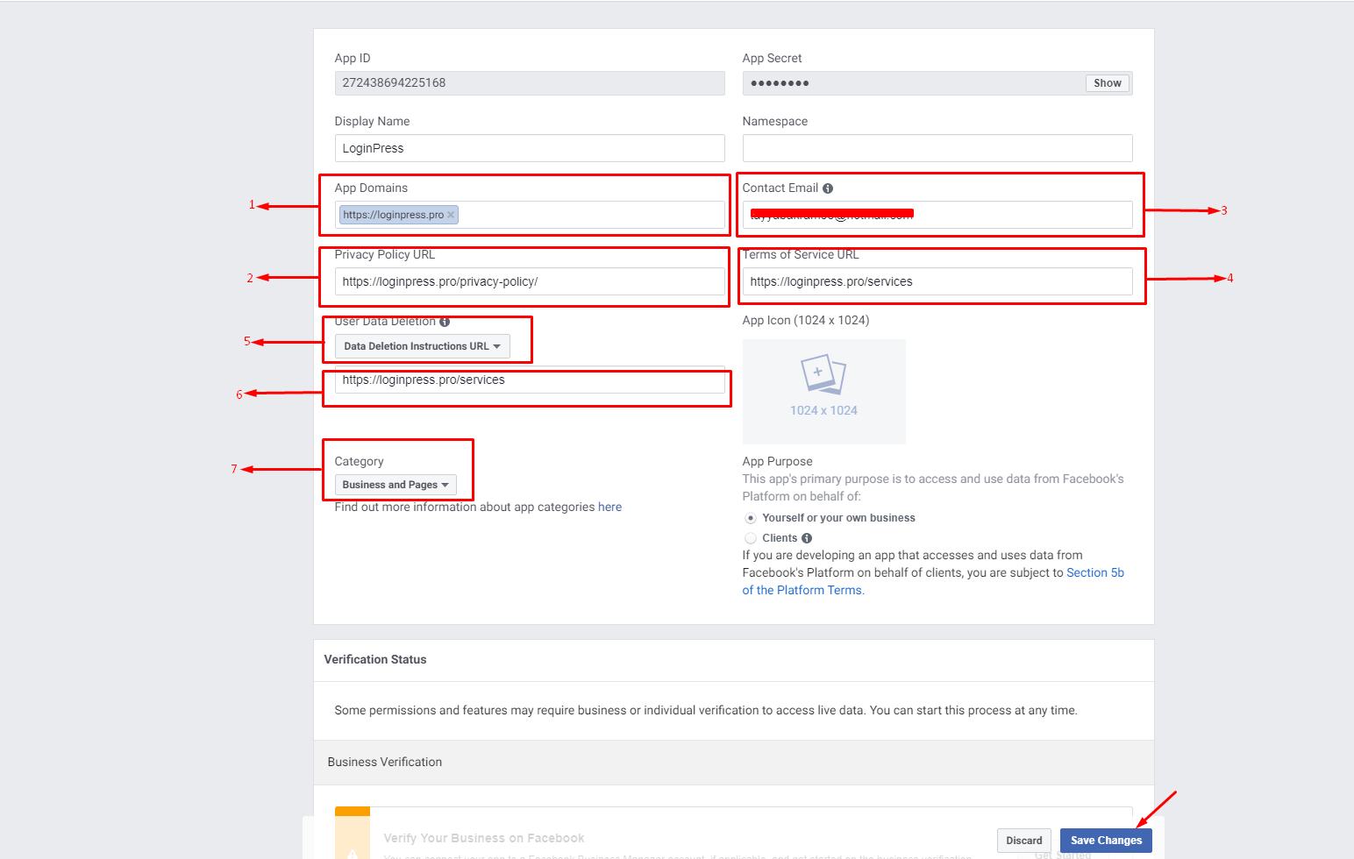Click the data deletion URL input field

click(x=530, y=380)
